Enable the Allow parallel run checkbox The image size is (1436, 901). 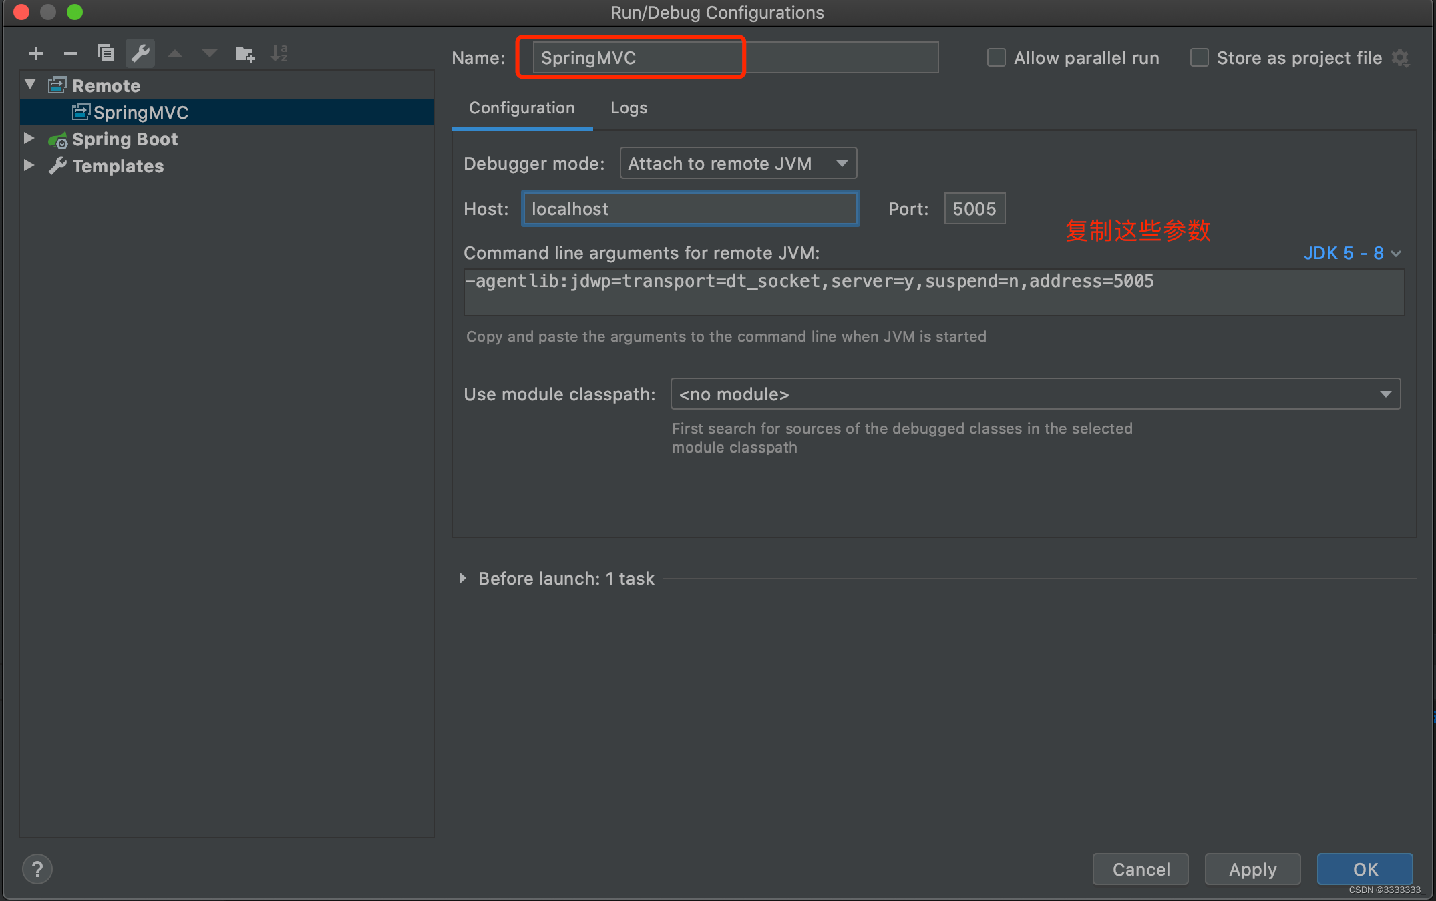(x=997, y=58)
